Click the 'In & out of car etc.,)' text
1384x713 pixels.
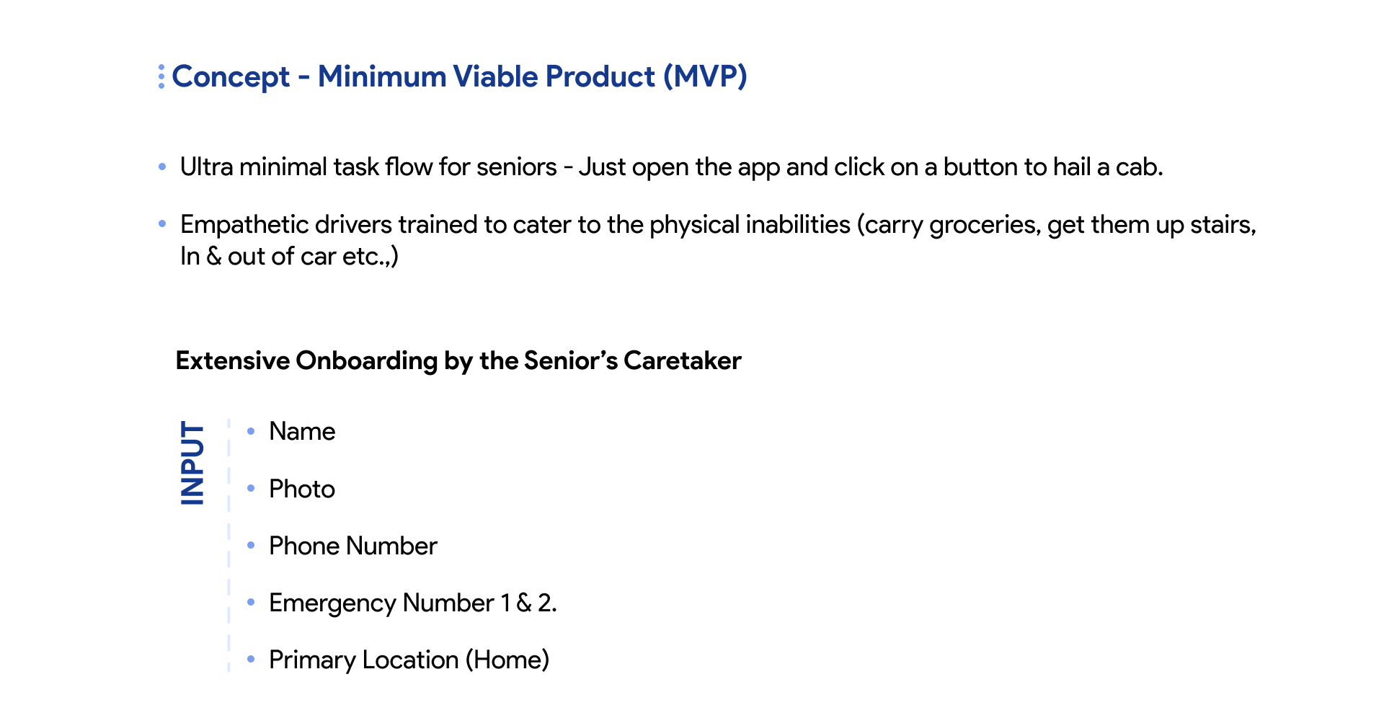(x=289, y=256)
